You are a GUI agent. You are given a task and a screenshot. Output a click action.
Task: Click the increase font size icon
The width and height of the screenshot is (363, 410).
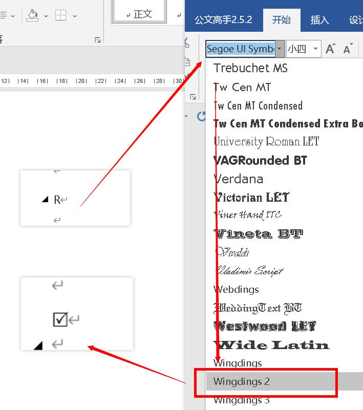331,49
